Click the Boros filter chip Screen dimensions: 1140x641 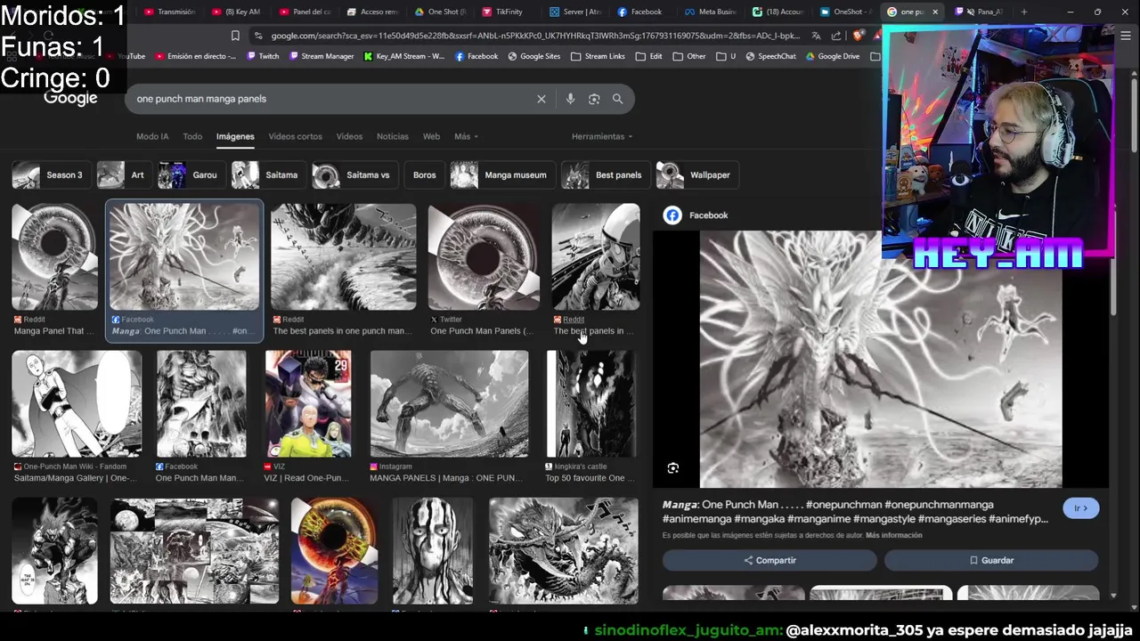(x=424, y=175)
